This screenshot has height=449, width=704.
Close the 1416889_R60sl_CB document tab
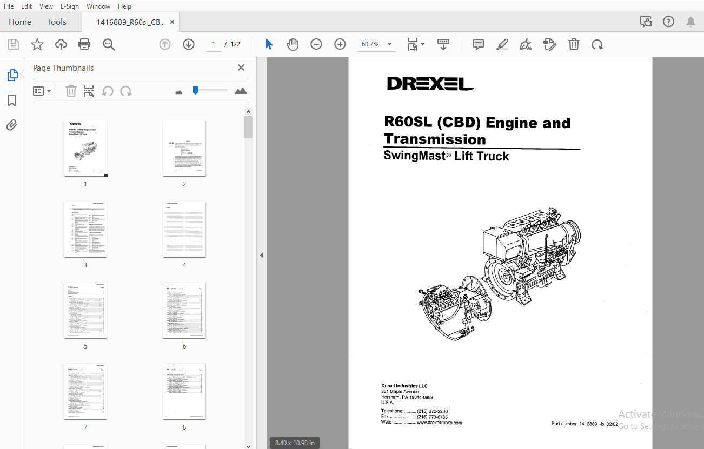(172, 22)
